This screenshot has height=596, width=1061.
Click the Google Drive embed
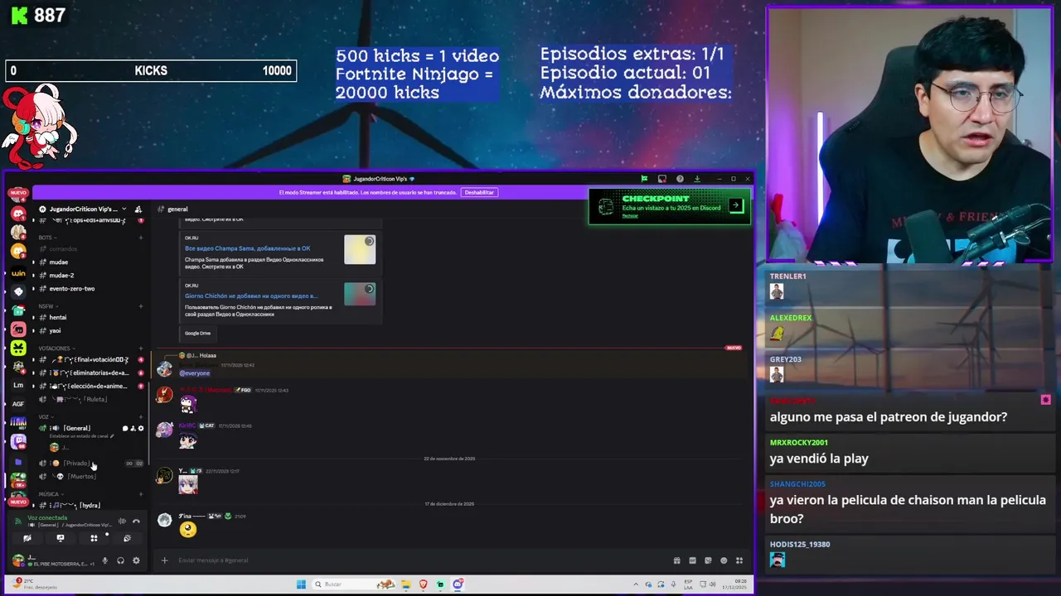click(197, 333)
